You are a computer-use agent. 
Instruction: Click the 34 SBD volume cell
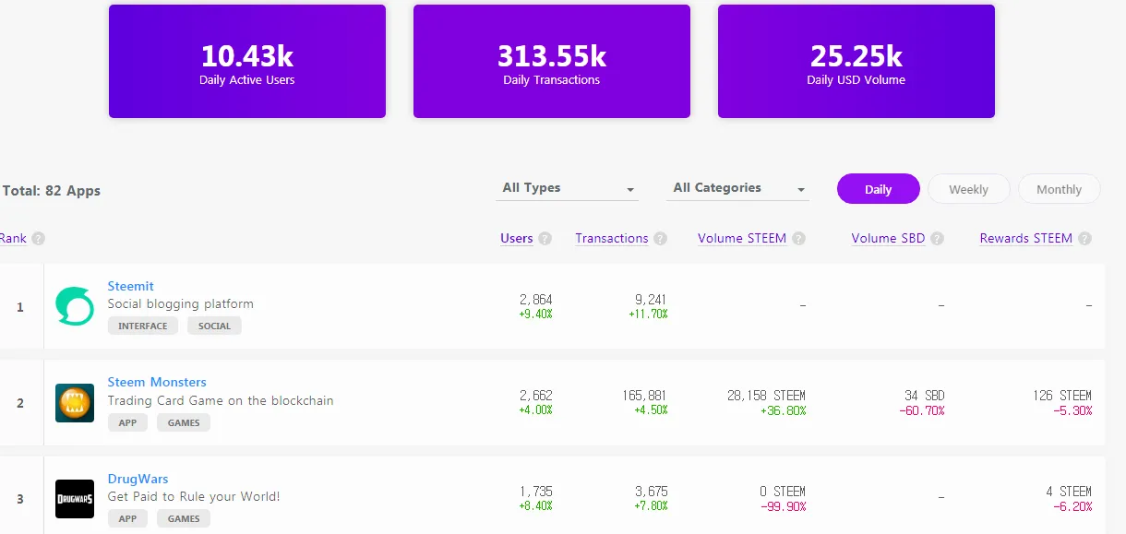coord(924,395)
